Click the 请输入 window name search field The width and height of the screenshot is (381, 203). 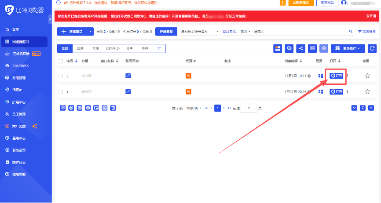(299, 32)
